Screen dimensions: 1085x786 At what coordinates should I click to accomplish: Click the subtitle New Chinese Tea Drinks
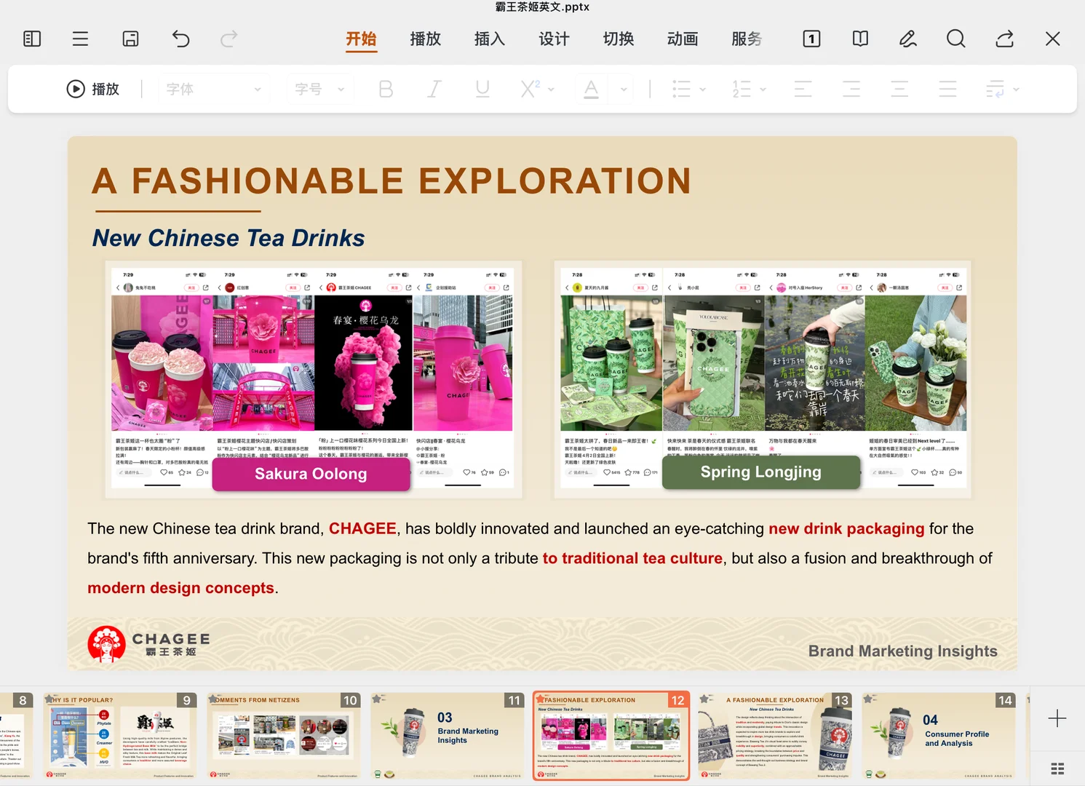point(228,238)
